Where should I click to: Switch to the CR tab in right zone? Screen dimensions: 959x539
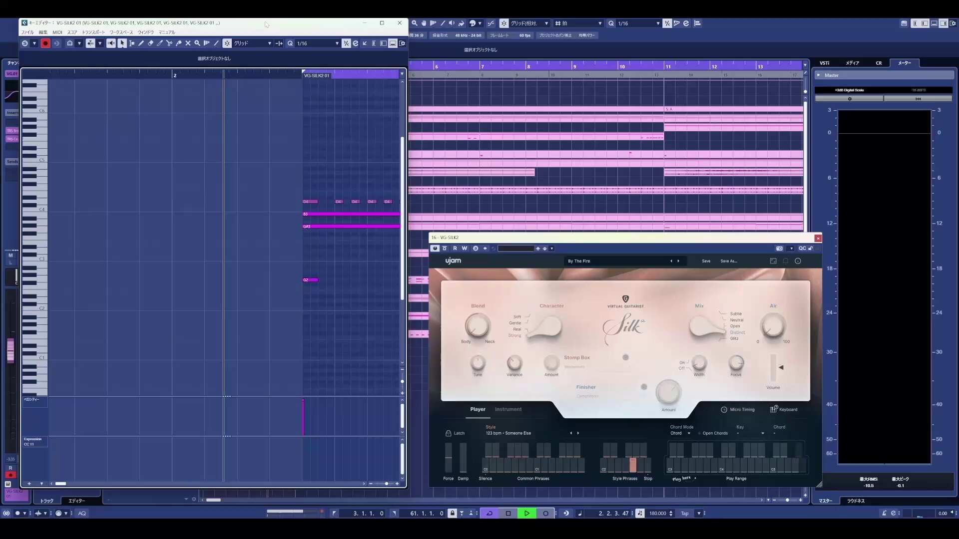click(879, 63)
